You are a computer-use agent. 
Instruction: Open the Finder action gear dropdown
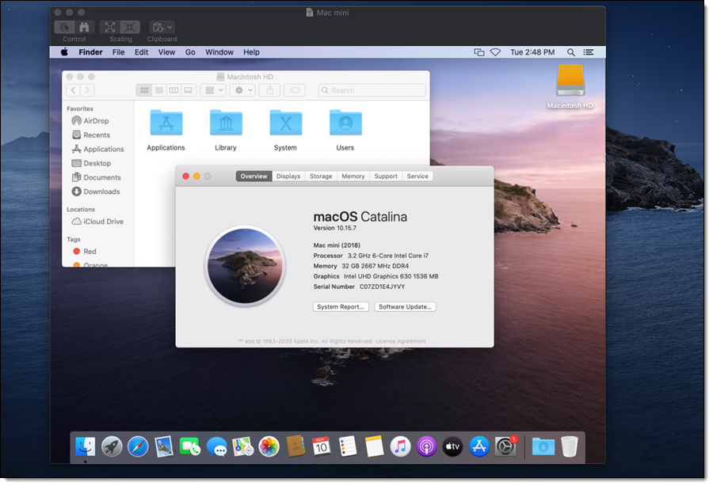pyautogui.click(x=242, y=90)
